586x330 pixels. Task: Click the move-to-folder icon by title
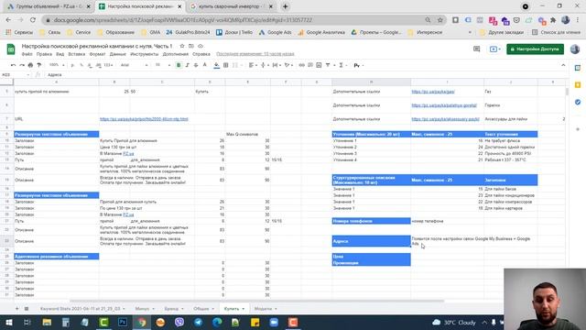(x=191, y=46)
